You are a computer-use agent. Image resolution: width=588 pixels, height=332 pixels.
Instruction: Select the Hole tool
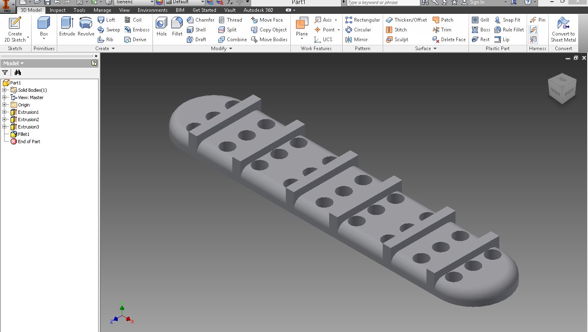162,27
